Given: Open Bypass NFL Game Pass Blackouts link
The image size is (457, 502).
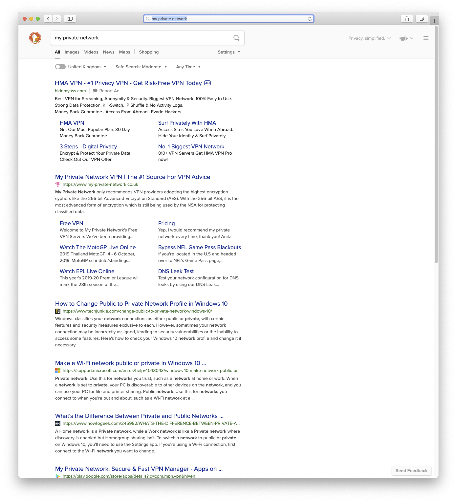Looking at the screenshot, I should [x=200, y=247].
